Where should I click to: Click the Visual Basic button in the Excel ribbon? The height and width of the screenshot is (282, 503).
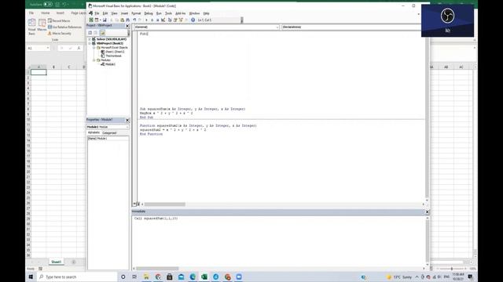pos(31,27)
